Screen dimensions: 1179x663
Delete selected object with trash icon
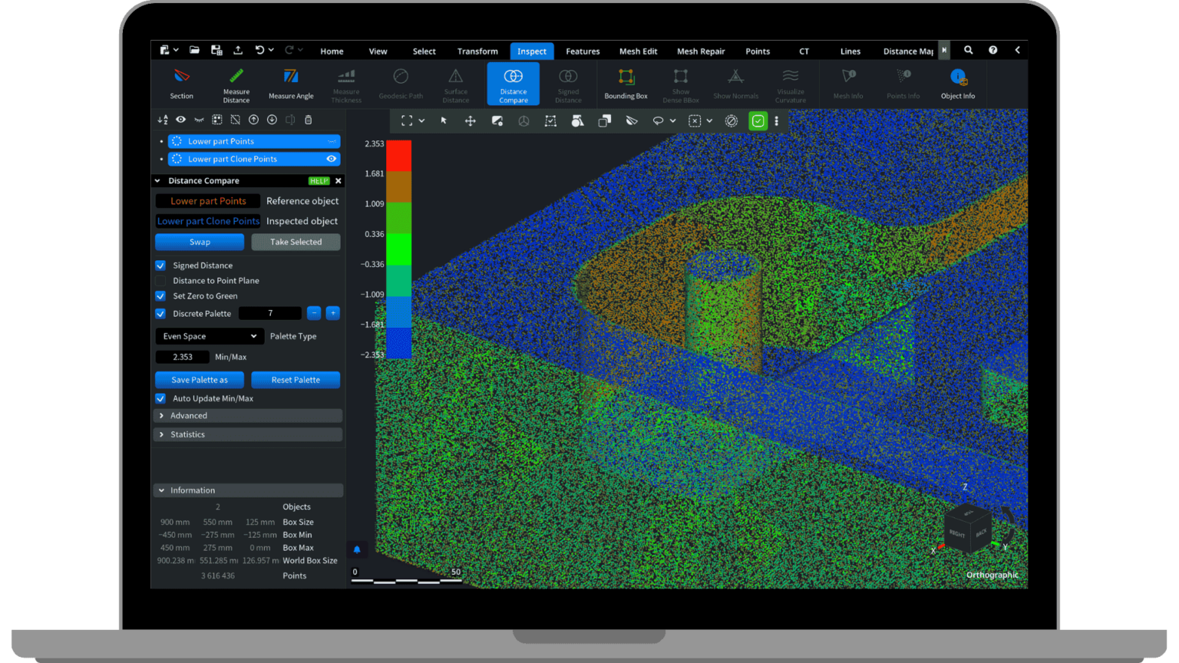click(309, 120)
